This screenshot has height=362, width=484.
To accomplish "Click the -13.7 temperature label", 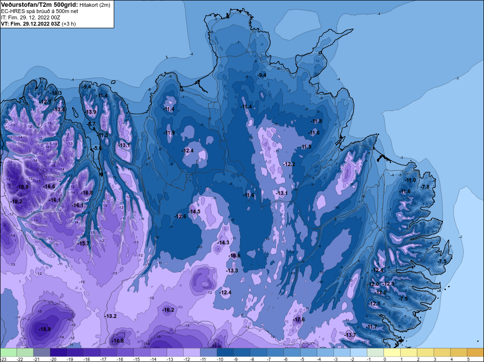I will pos(350,335).
